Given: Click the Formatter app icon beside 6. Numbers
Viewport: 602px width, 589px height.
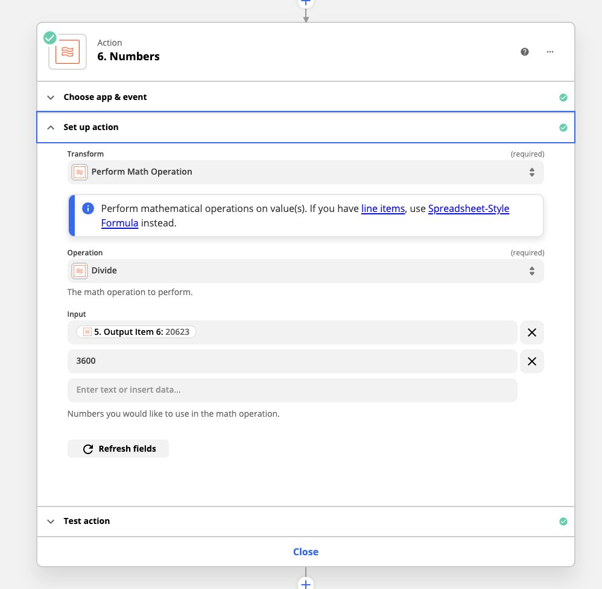Looking at the screenshot, I should pos(68,52).
